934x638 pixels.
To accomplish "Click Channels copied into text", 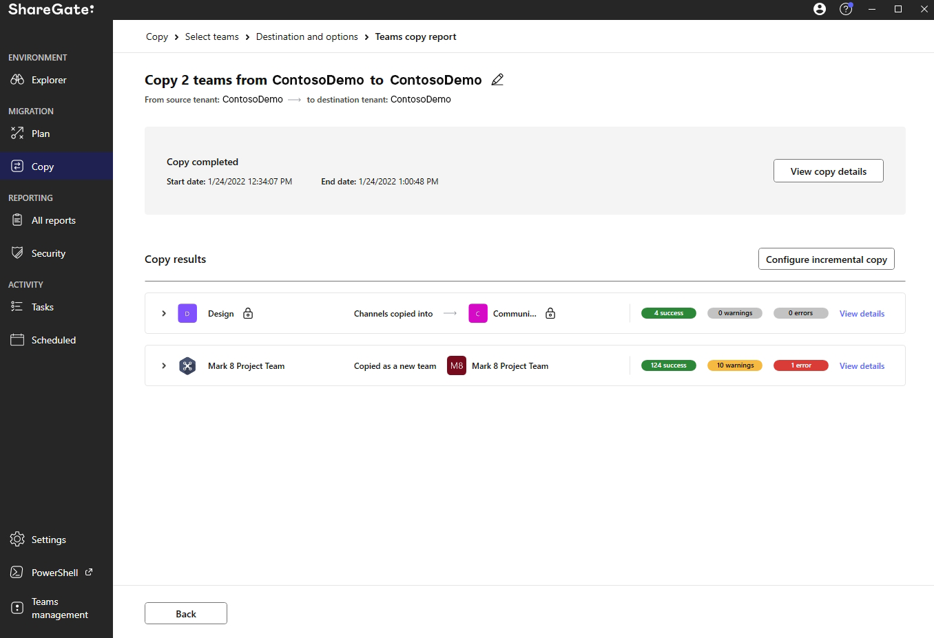I will click(x=393, y=314).
